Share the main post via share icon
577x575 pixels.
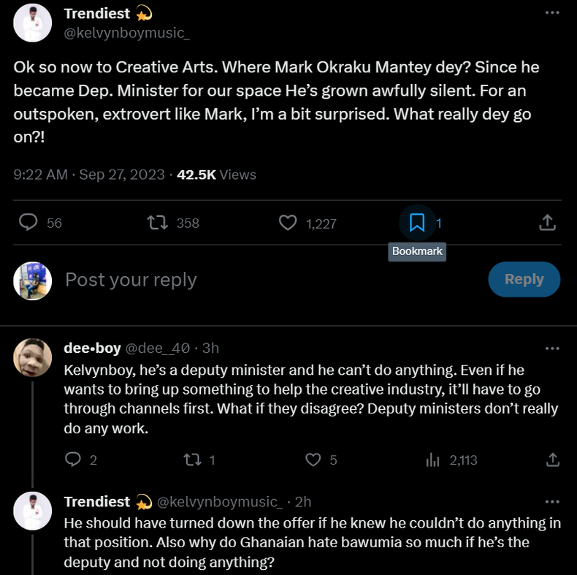pyautogui.click(x=547, y=222)
